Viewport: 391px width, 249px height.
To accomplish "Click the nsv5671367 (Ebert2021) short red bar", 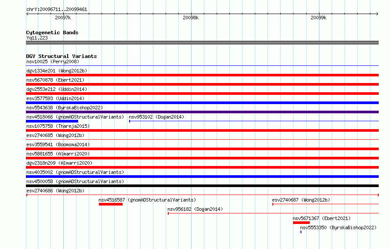I will [301, 223].
